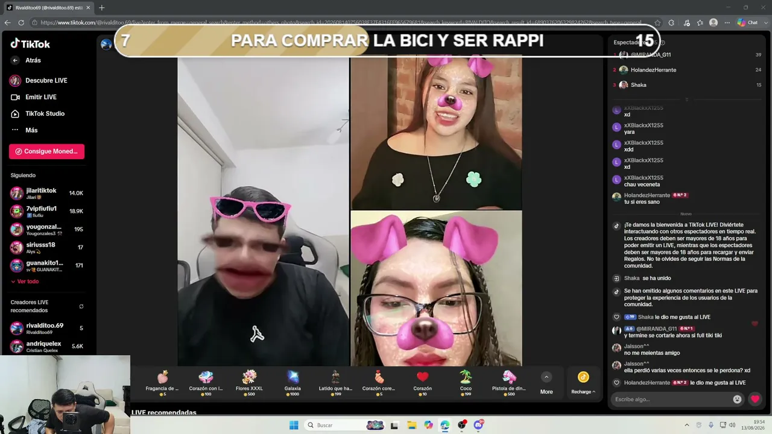Select top viewer @MIRANDA_G11
This screenshot has height=434, width=772.
(x=687, y=55)
